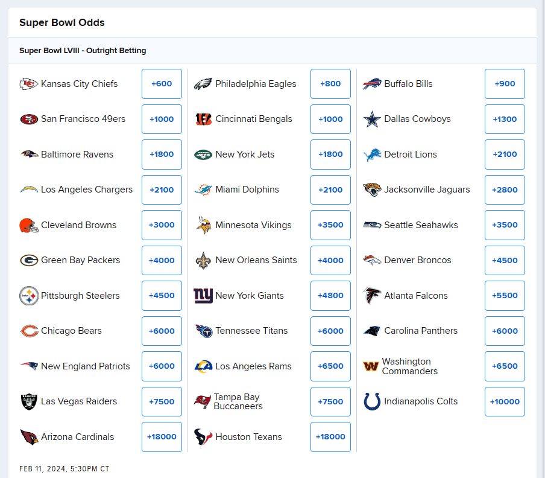The width and height of the screenshot is (545, 478).
Task: Click the Cincinnati Bengals logo icon
Action: point(203,119)
